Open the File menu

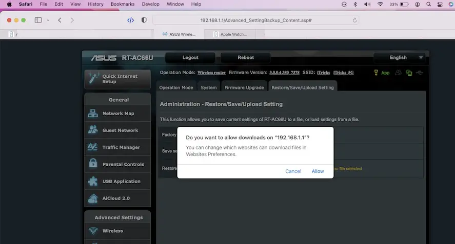(44, 4)
